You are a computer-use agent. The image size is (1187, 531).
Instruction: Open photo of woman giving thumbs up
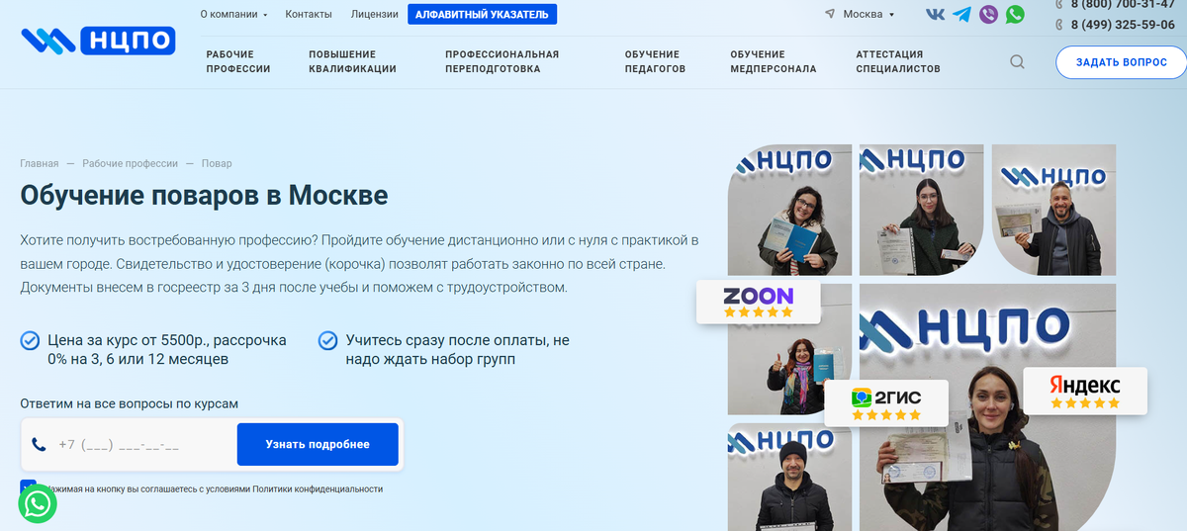click(x=789, y=348)
